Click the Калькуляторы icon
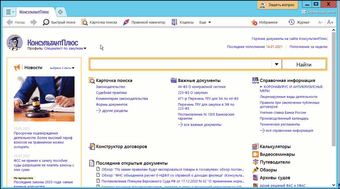Image resolution: width=340 pixels, height=189 pixels. (x=255, y=147)
